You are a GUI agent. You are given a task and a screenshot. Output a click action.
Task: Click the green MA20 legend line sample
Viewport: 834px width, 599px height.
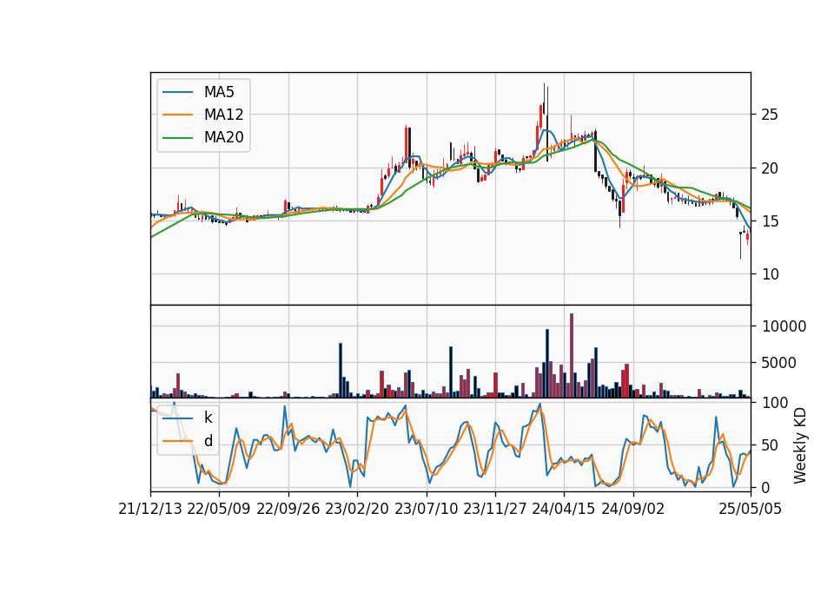click(177, 138)
